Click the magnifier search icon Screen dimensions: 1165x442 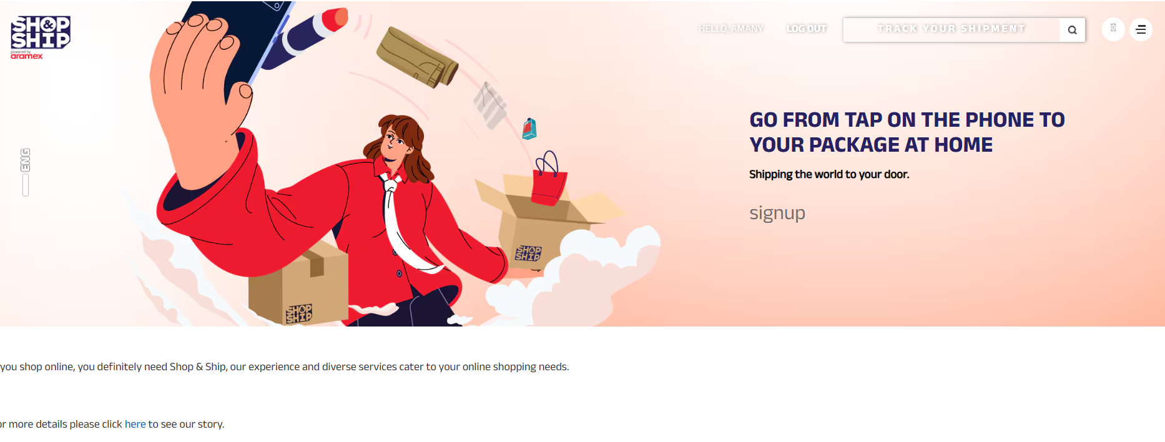[x=1072, y=30]
